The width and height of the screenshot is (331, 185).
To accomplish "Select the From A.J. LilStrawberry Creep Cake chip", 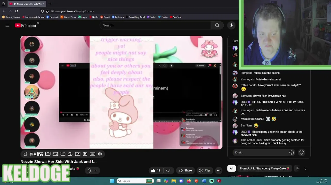I will pos(265,169).
